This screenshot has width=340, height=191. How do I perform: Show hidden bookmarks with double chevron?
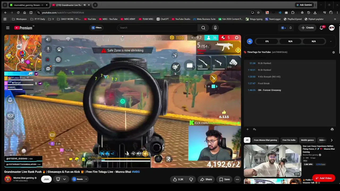coord(335,19)
